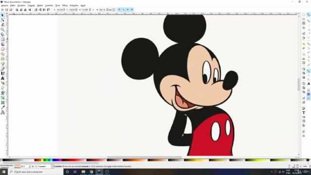
Task: Click width W field stepper arrows
Action: 90,10
